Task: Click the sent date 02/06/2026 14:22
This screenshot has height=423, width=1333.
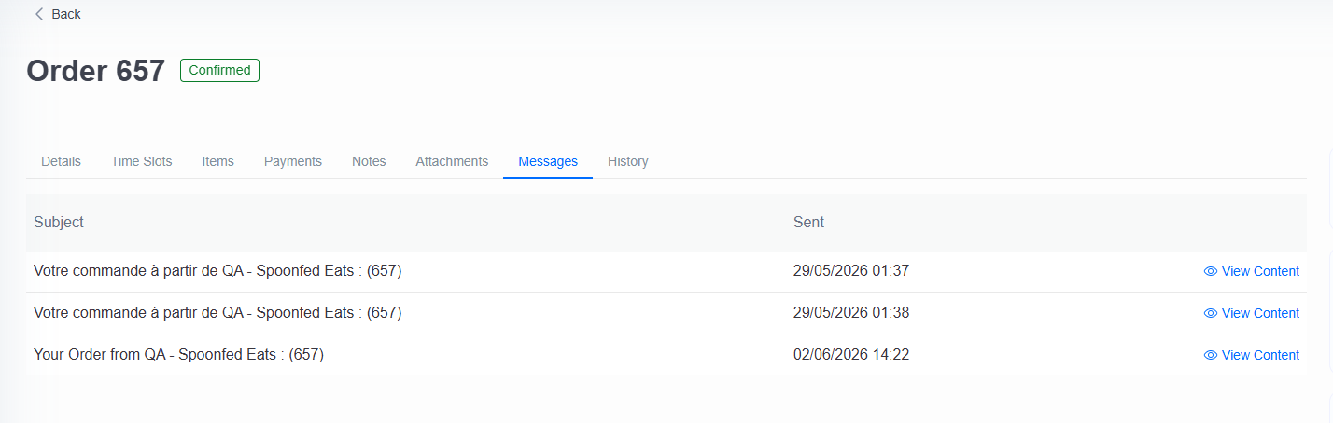Action: pyautogui.click(x=851, y=355)
